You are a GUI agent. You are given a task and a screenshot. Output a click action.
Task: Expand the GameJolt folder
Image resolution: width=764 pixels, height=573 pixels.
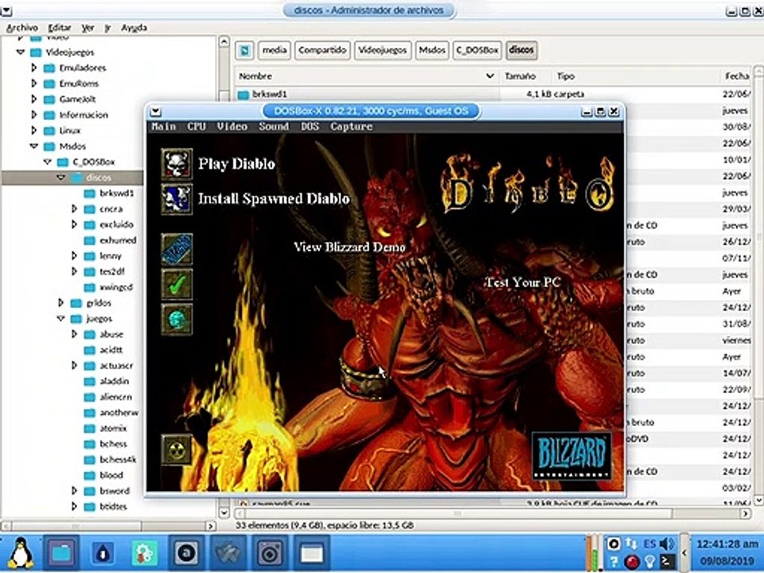tap(33, 99)
